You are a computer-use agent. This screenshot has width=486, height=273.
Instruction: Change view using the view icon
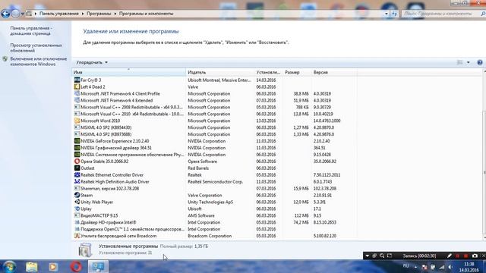tap(459, 62)
